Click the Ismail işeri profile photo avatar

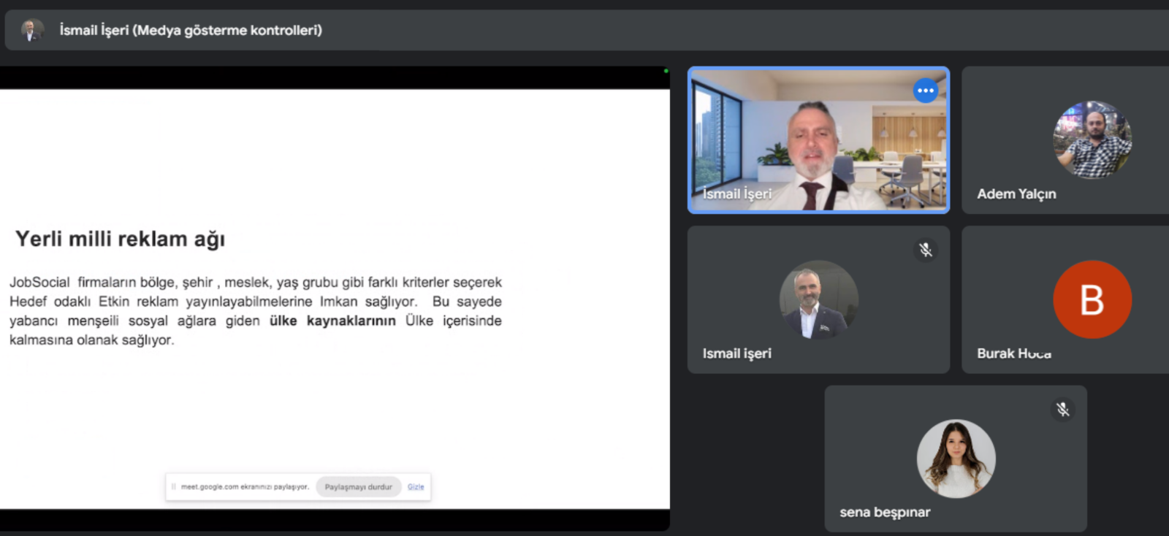click(x=818, y=299)
